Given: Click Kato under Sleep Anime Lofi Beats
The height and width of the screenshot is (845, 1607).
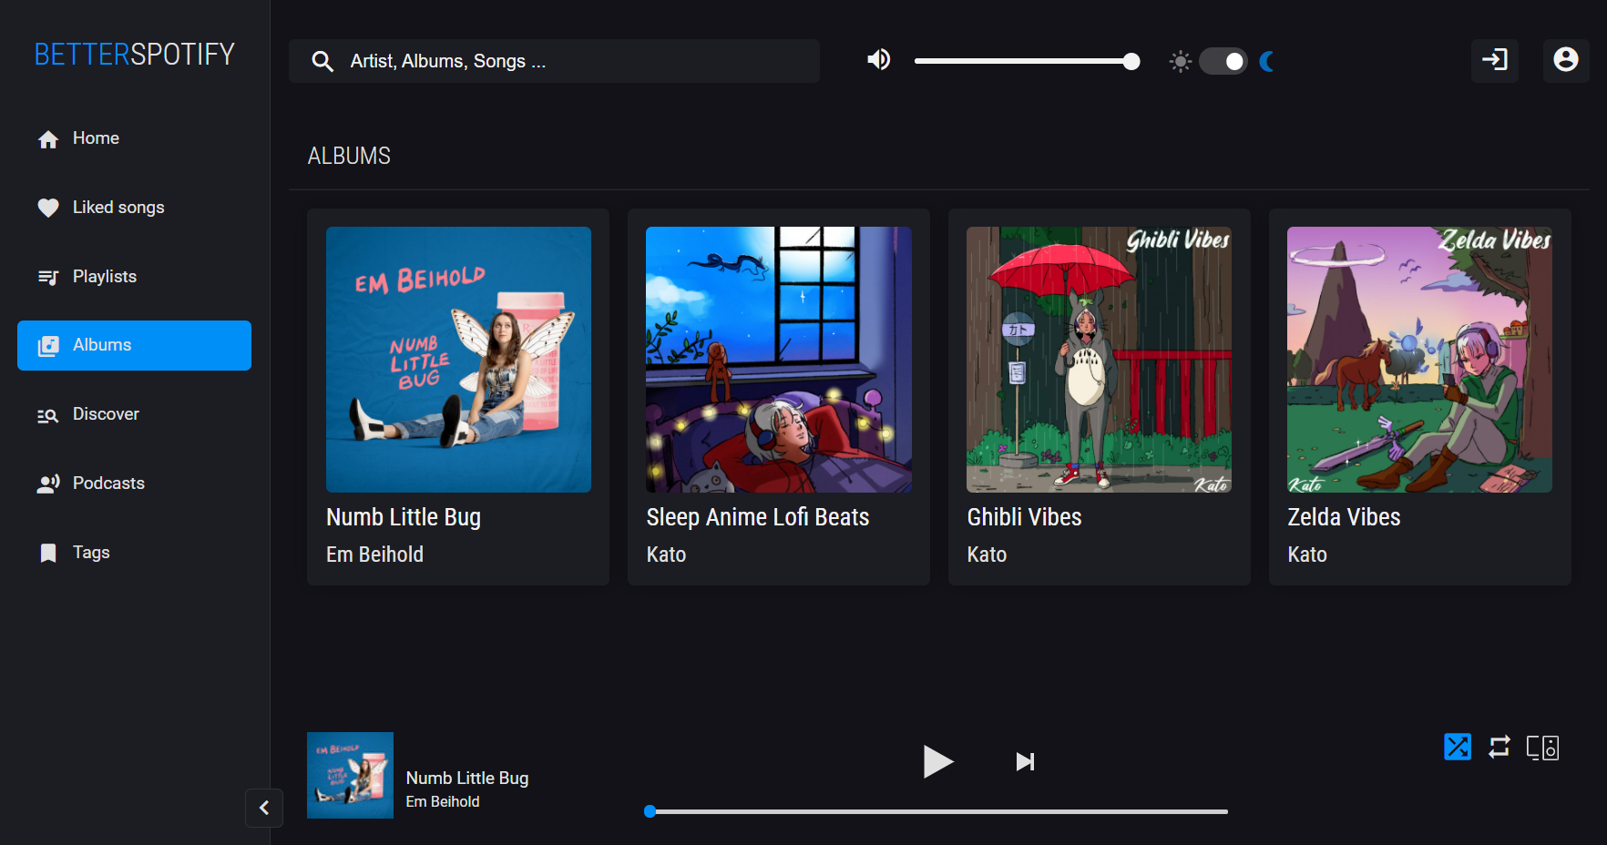Looking at the screenshot, I should pos(666,555).
